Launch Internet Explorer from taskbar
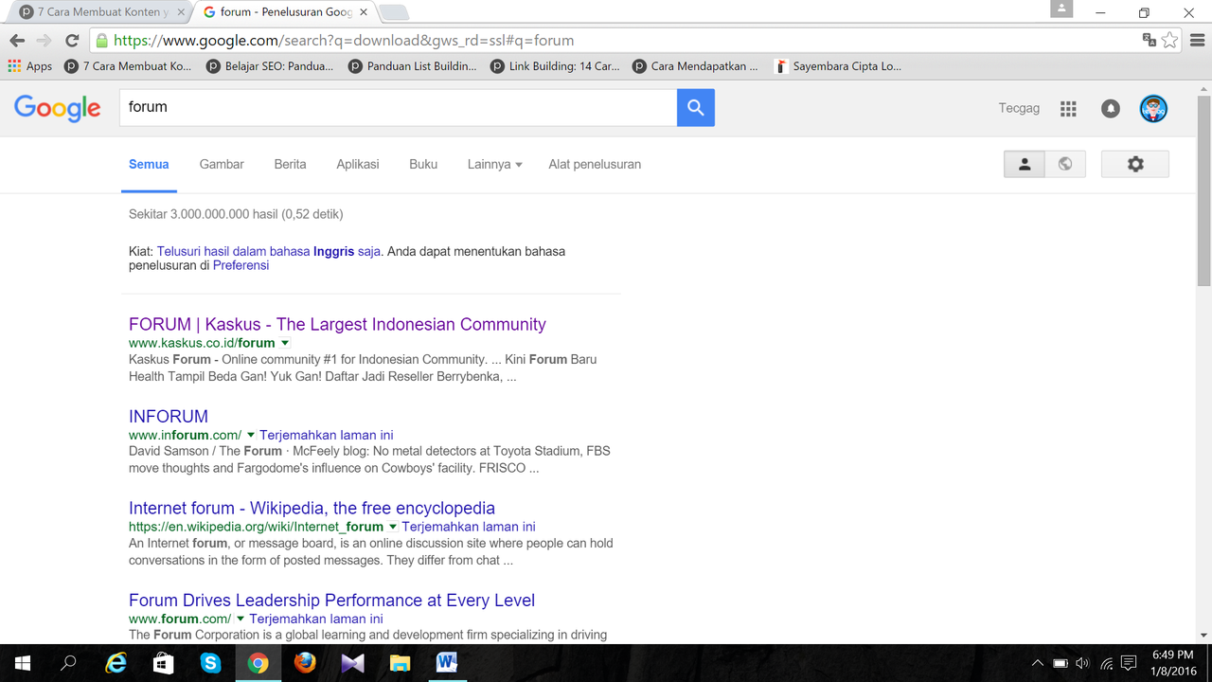Image resolution: width=1212 pixels, height=682 pixels. click(x=116, y=663)
